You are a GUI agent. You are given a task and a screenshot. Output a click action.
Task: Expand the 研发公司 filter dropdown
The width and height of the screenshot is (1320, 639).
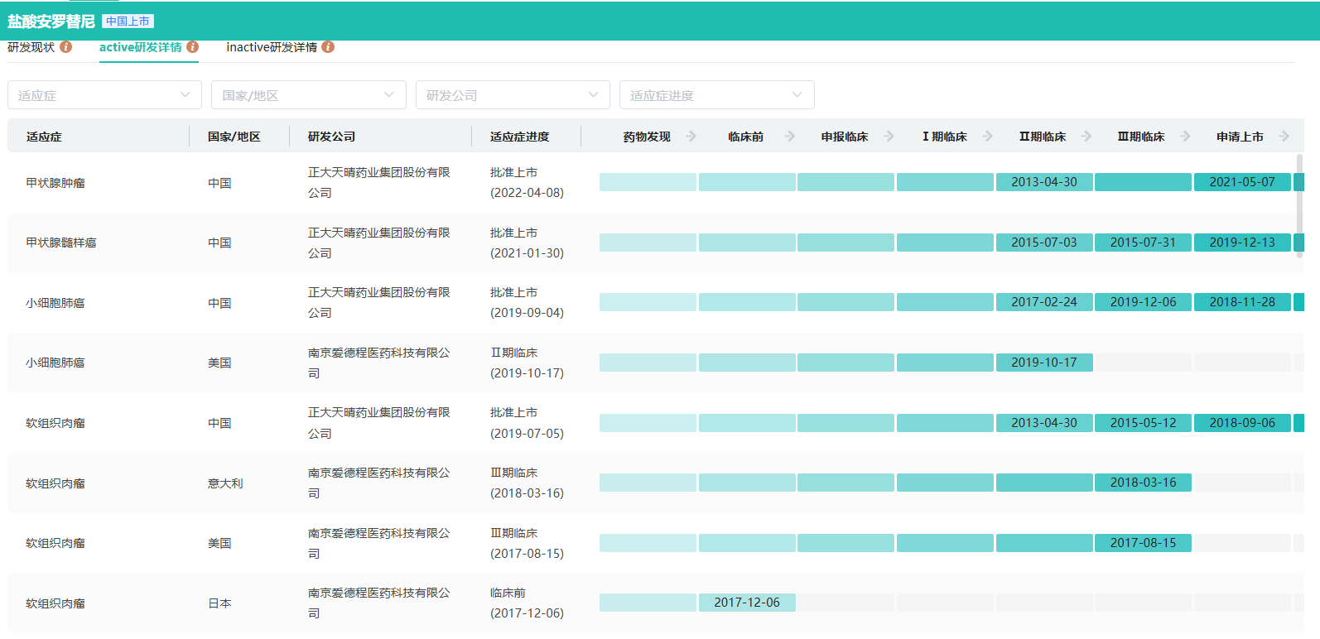(x=512, y=95)
